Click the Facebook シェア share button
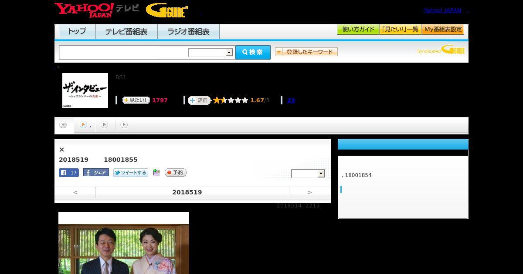Image resolution: width=523 pixels, height=274 pixels. pyautogui.click(x=96, y=173)
